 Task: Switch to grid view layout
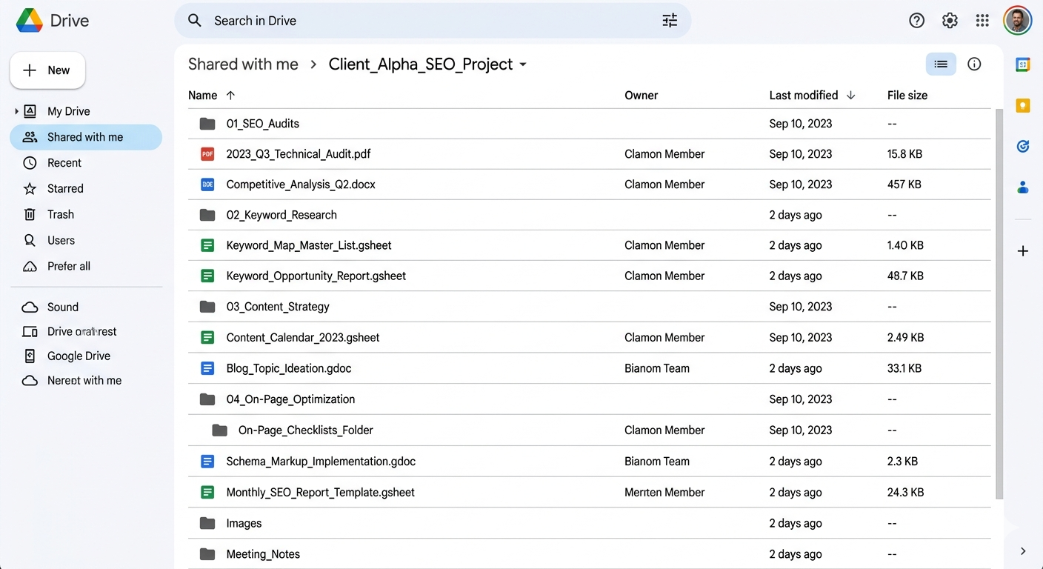pos(941,64)
